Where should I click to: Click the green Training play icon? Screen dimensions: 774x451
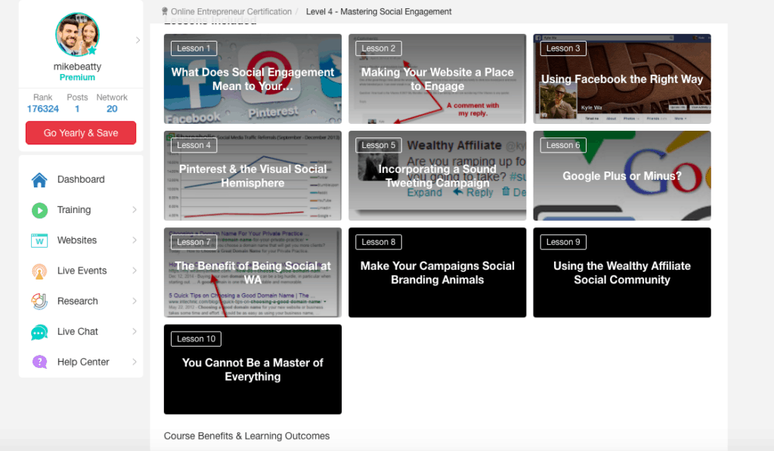pos(39,211)
